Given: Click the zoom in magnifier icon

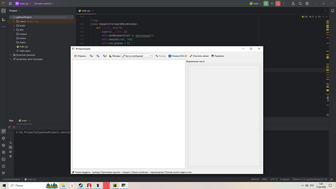Looking at the screenshot, I should (92, 56).
